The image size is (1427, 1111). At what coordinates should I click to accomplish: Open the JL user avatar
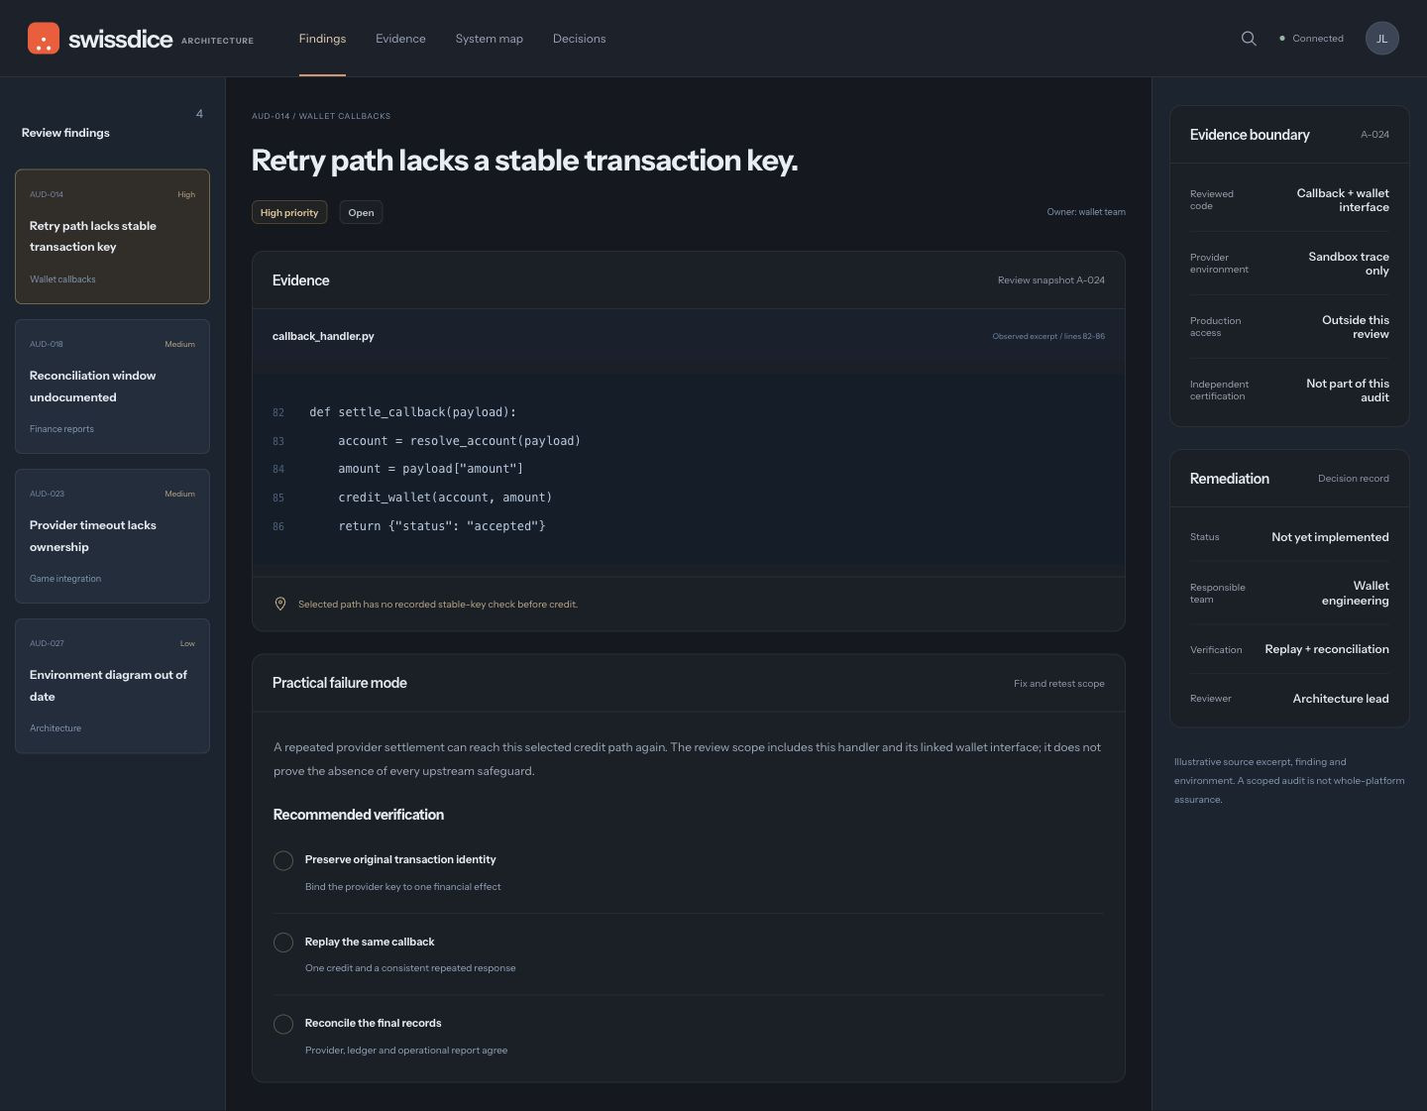[1381, 39]
